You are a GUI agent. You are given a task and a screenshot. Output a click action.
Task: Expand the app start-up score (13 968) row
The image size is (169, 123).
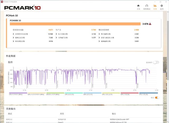pyautogui.click(x=13, y=34)
